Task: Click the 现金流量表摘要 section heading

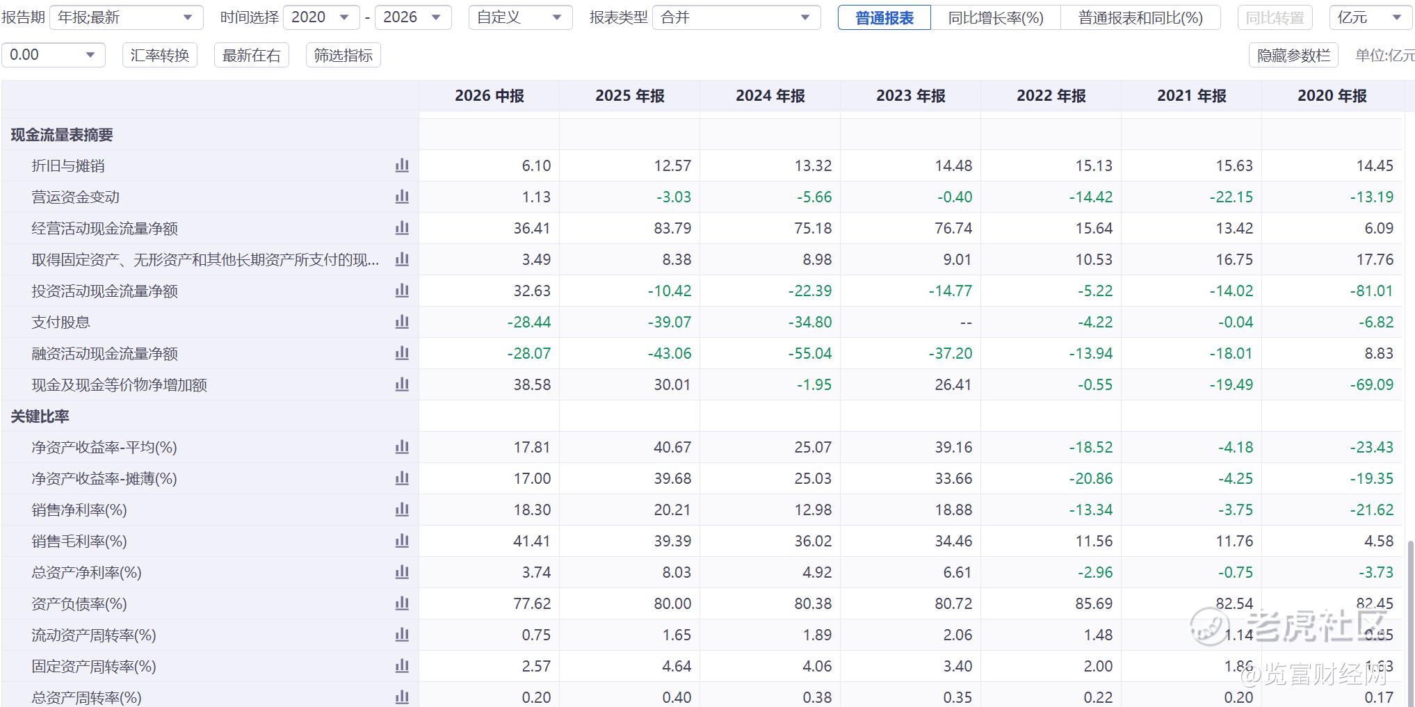Action: tap(62, 135)
